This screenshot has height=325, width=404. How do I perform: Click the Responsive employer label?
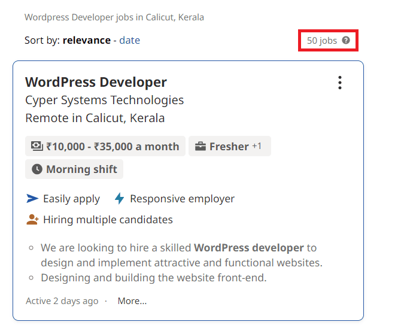182,199
